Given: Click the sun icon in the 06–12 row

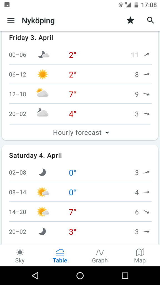Looking at the screenshot, I should [x=42, y=74].
